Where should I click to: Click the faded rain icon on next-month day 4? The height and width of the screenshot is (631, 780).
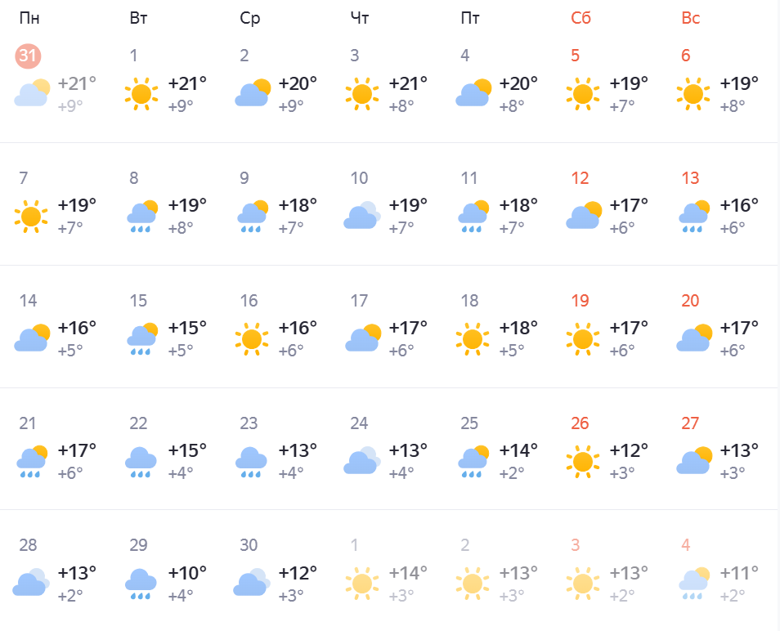tap(694, 584)
